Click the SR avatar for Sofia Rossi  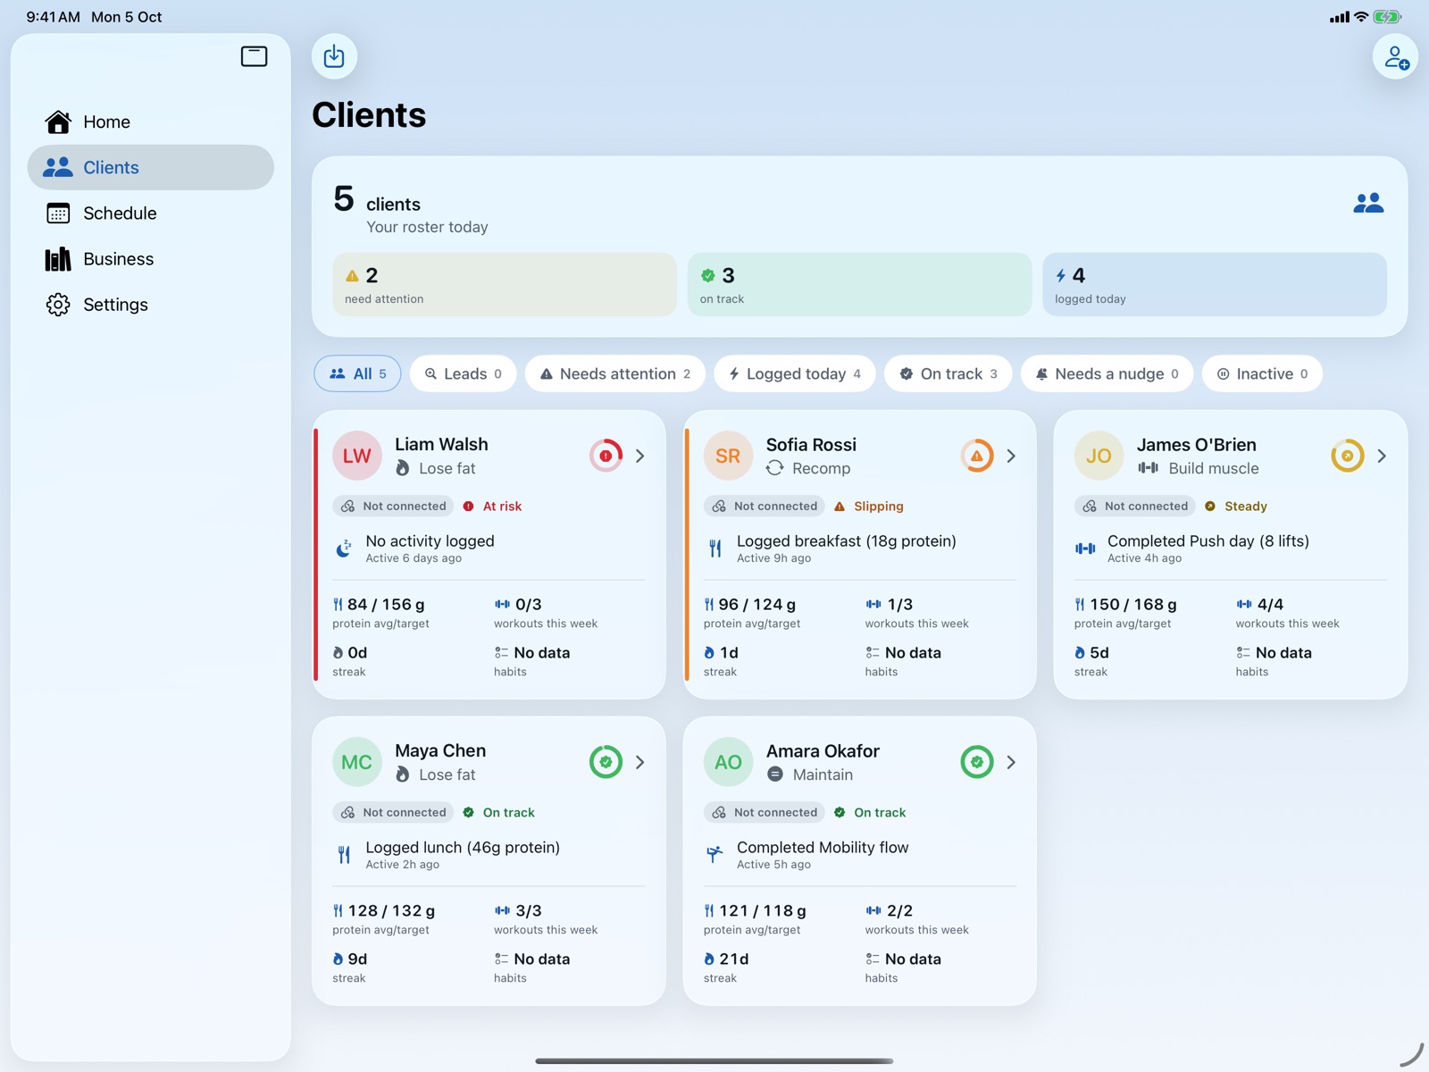728,456
